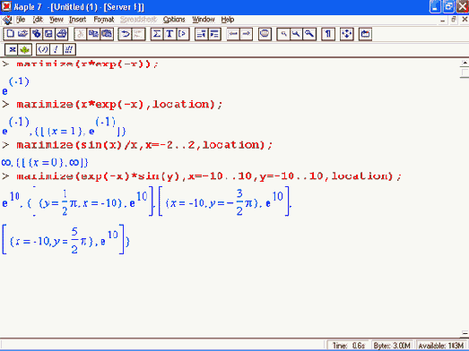Click the zoom magnifier 100% icon
469x351 pixels.
pyautogui.click(x=283, y=34)
